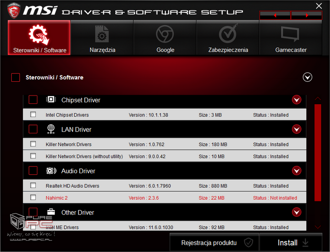
Task: Click the 'Size : 22 MB' Nahimic value
Action: tap(211, 198)
